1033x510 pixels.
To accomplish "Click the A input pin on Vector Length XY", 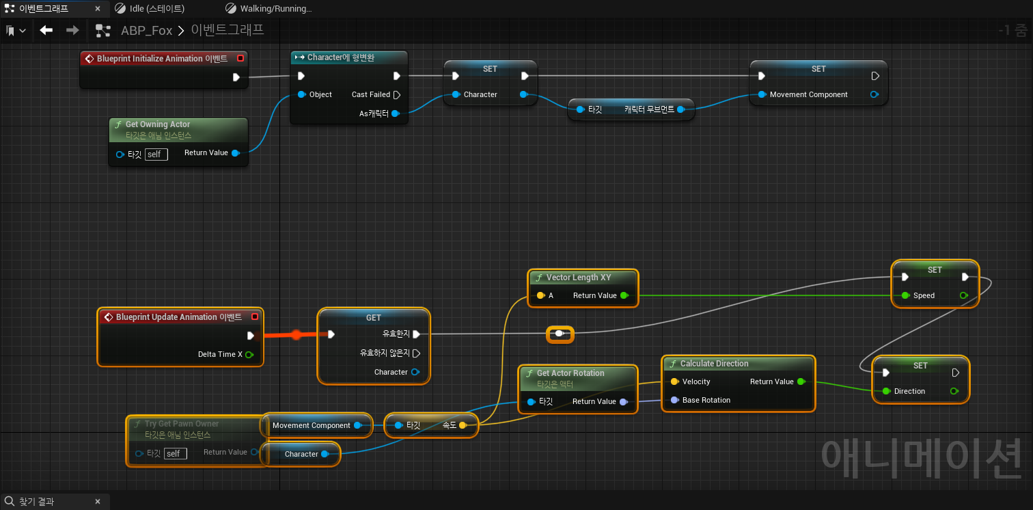I will pos(540,295).
